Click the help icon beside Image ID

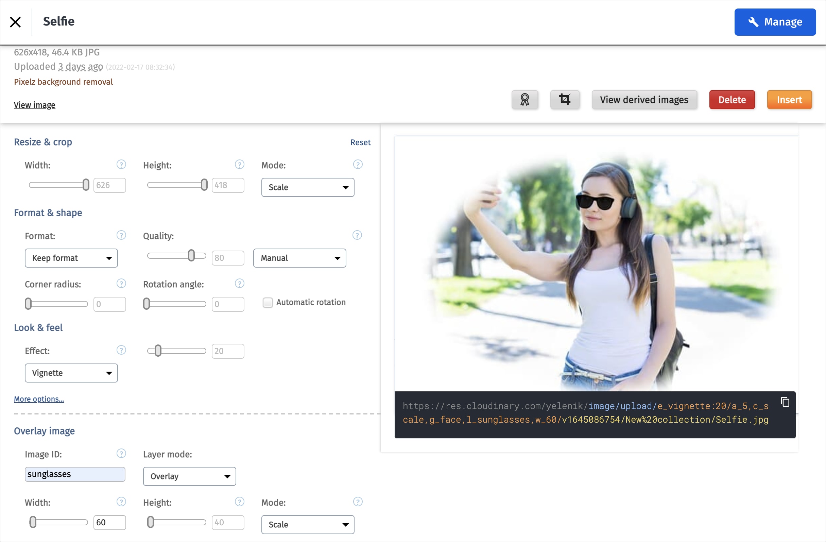[x=121, y=454]
